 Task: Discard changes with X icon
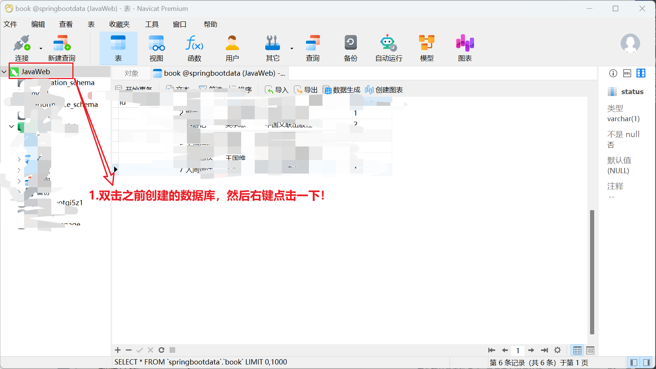(150, 350)
